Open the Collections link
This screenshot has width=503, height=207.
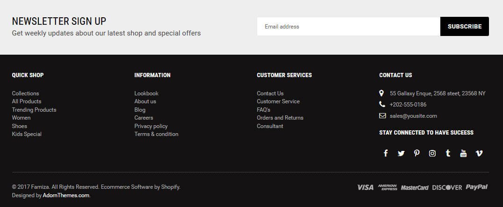(x=26, y=93)
